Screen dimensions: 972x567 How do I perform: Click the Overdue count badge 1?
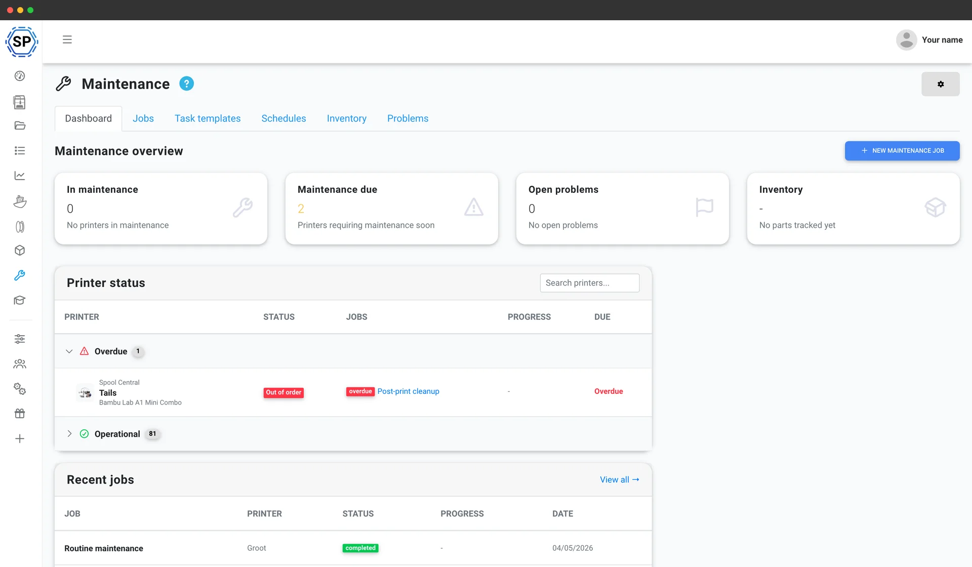point(138,351)
